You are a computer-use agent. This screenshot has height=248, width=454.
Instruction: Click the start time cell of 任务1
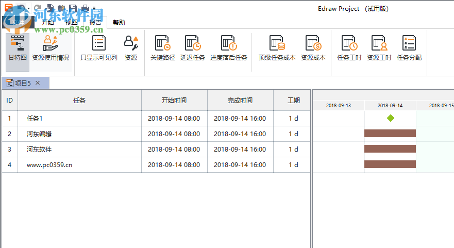pyautogui.click(x=174, y=118)
